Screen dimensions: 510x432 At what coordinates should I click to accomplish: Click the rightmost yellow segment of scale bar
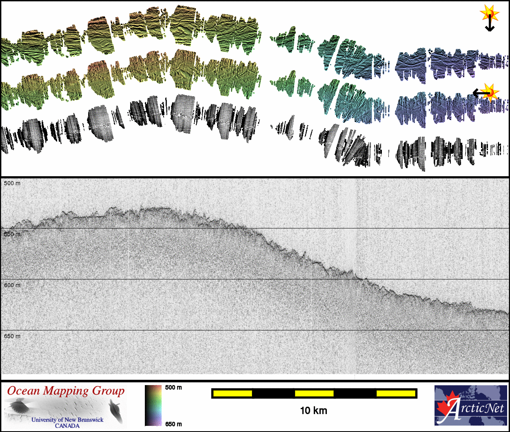(x=395, y=393)
